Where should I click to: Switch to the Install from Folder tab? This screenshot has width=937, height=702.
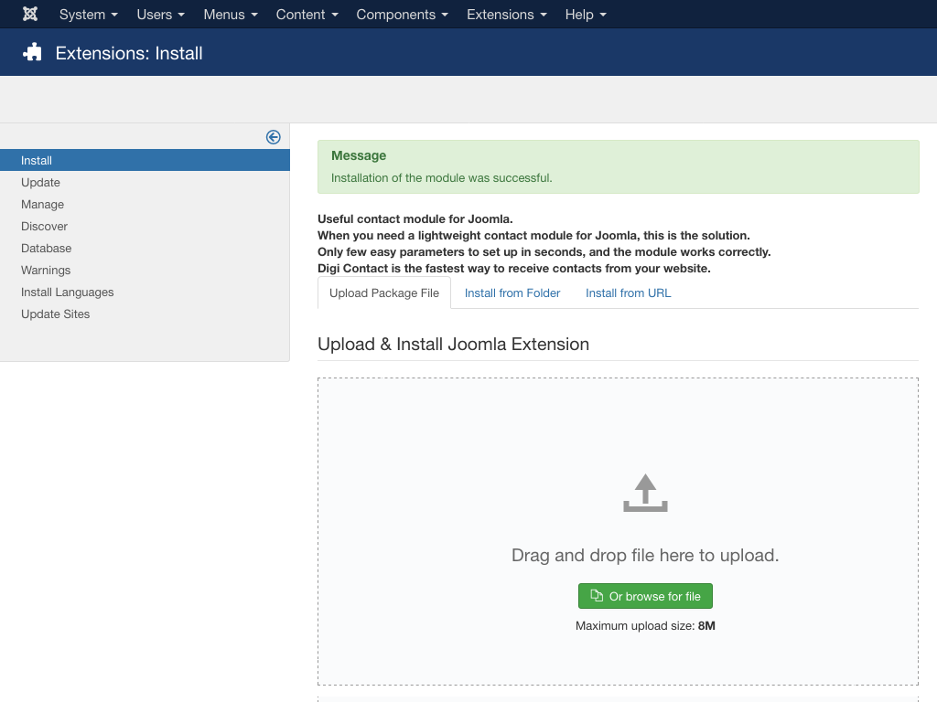tap(512, 293)
